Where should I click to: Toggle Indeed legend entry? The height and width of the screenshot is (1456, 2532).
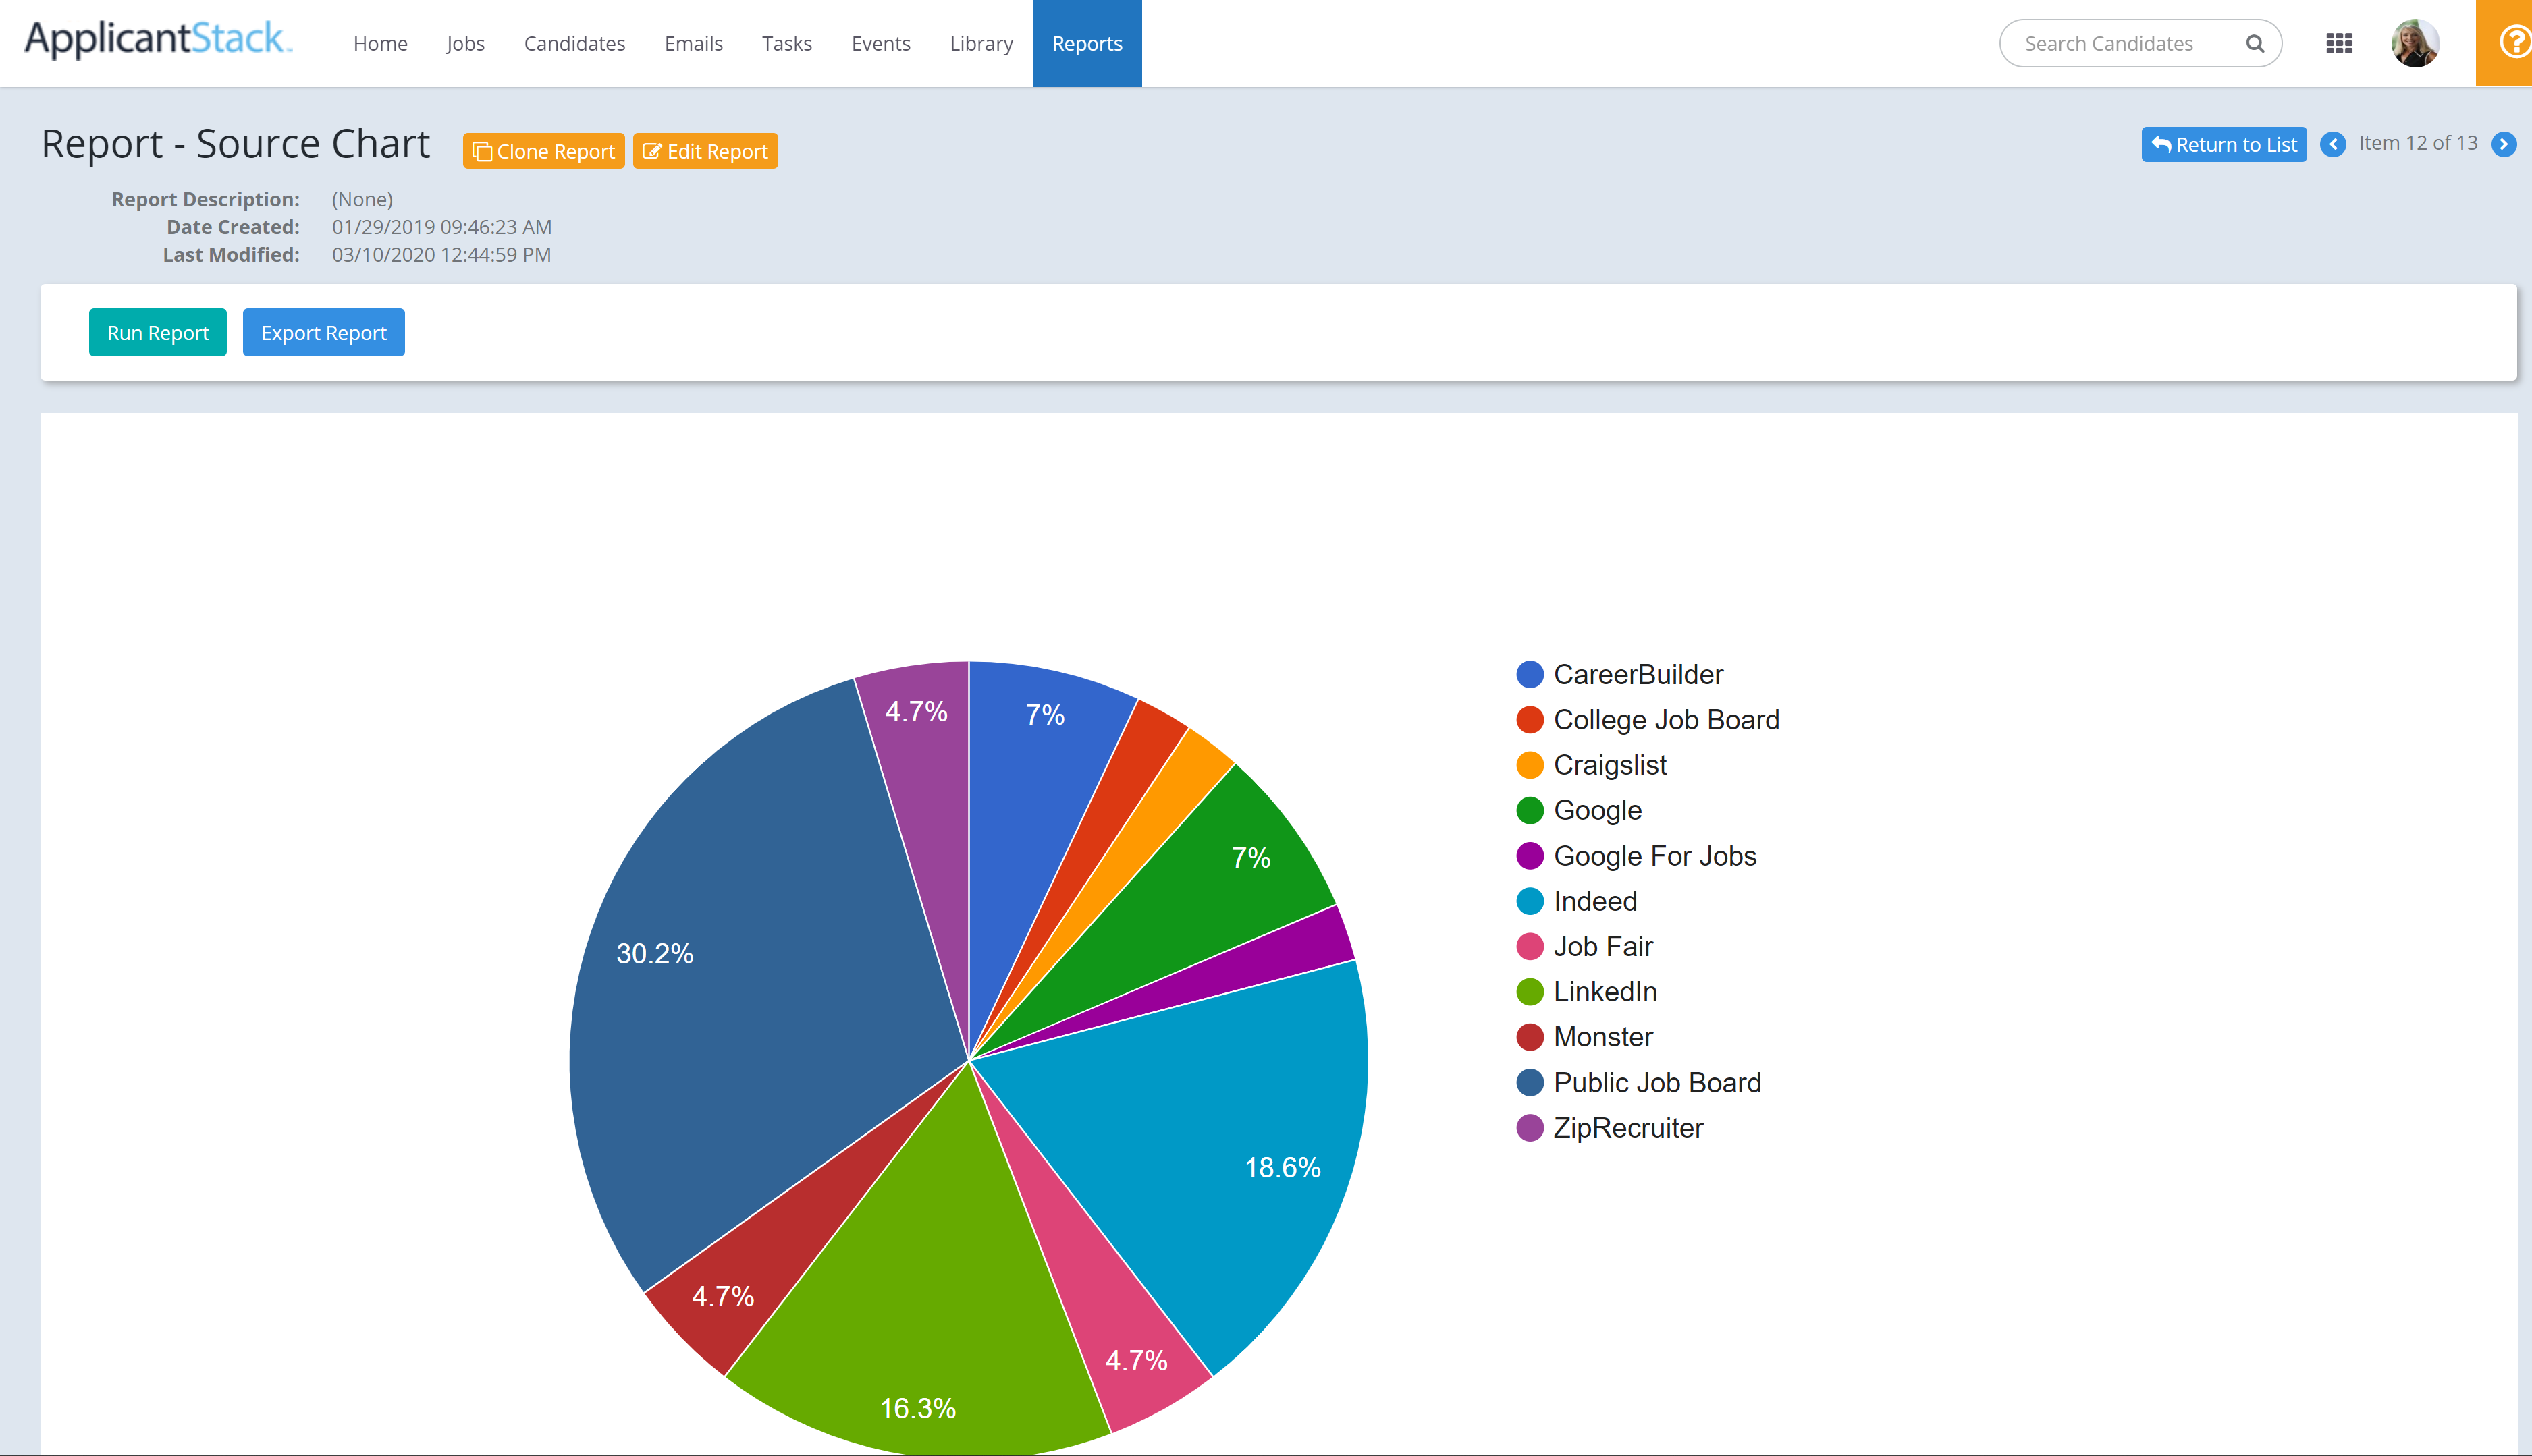(x=1594, y=901)
